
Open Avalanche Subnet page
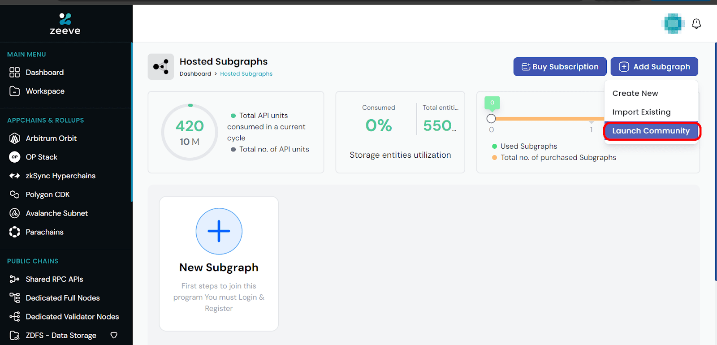(x=57, y=213)
